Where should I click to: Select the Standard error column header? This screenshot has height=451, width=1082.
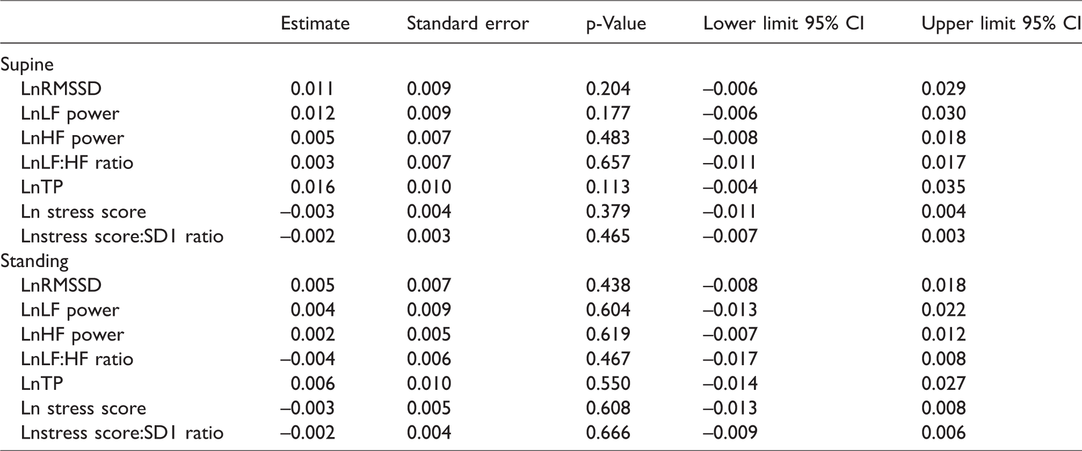coord(468,23)
